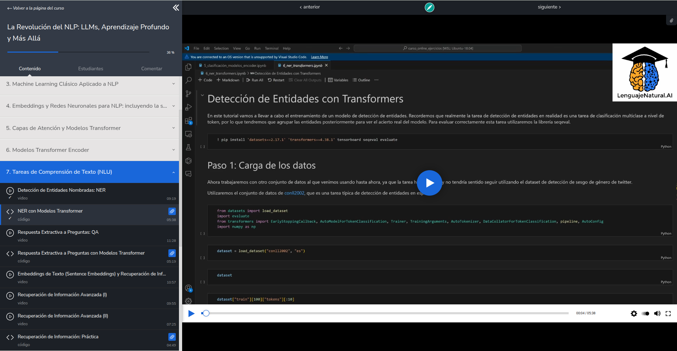Go to anterior lesson
This screenshot has height=351, width=677.
click(x=310, y=7)
